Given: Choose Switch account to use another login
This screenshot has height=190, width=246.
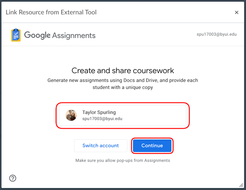Looking at the screenshot, I should (x=101, y=145).
